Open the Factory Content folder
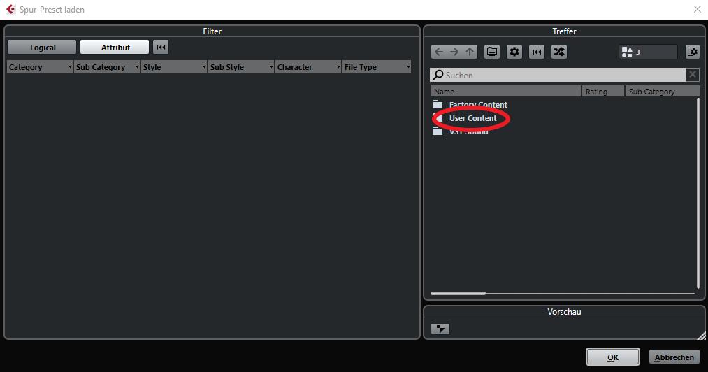This screenshot has width=708, height=372. click(478, 104)
